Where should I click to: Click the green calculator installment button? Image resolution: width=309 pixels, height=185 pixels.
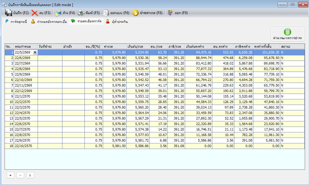(288, 34)
